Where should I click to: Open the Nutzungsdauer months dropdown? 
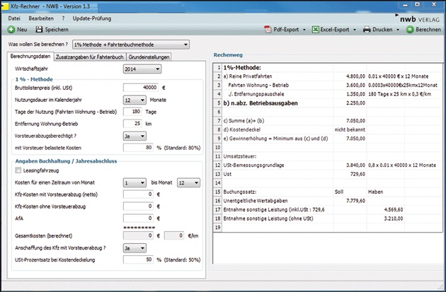135,101
